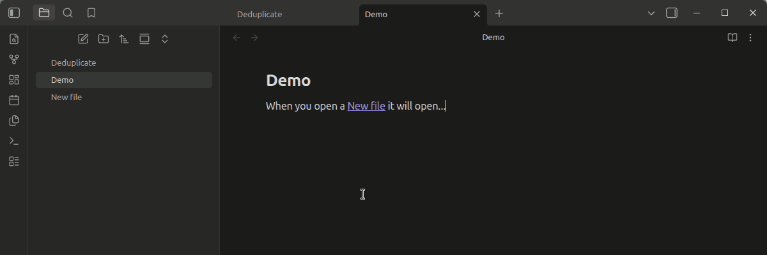Navigate back arrow
Screen dimensions: 767x255
coord(236,38)
